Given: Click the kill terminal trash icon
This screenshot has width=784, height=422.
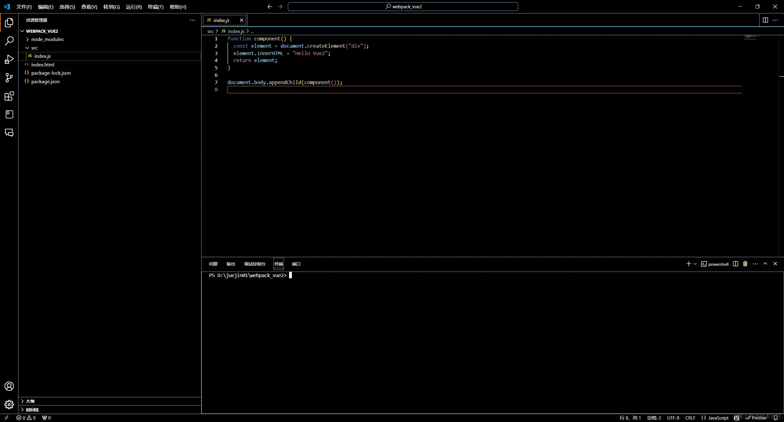Looking at the screenshot, I should [x=745, y=264].
